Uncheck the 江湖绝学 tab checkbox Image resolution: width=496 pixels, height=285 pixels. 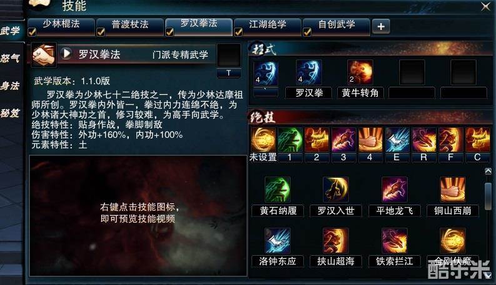[x=238, y=32]
